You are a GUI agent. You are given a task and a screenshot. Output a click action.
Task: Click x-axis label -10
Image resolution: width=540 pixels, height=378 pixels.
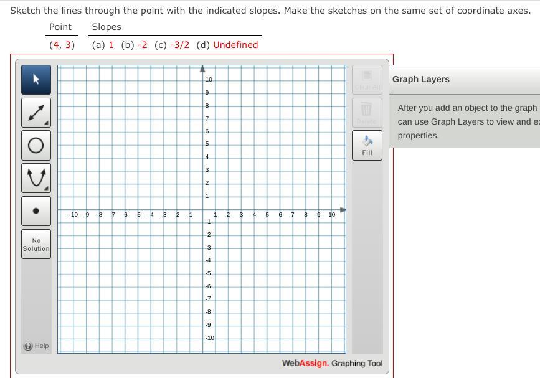click(x=73, y=215)
